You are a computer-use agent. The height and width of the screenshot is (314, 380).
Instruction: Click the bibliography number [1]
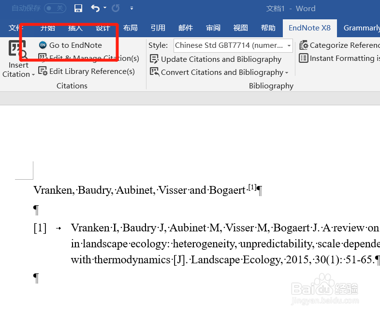[x=40, y=228]
